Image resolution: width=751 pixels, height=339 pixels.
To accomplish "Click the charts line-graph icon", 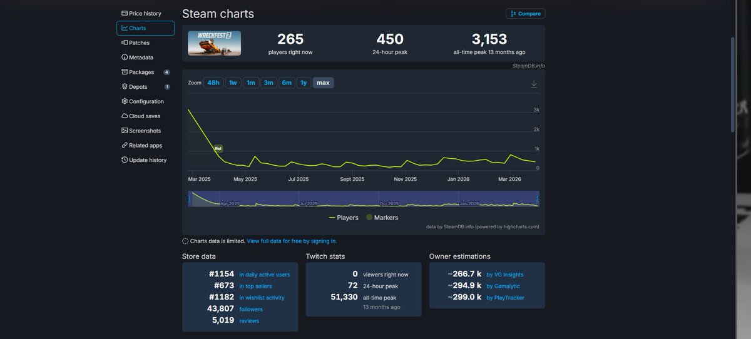I will tap(125, 28).
